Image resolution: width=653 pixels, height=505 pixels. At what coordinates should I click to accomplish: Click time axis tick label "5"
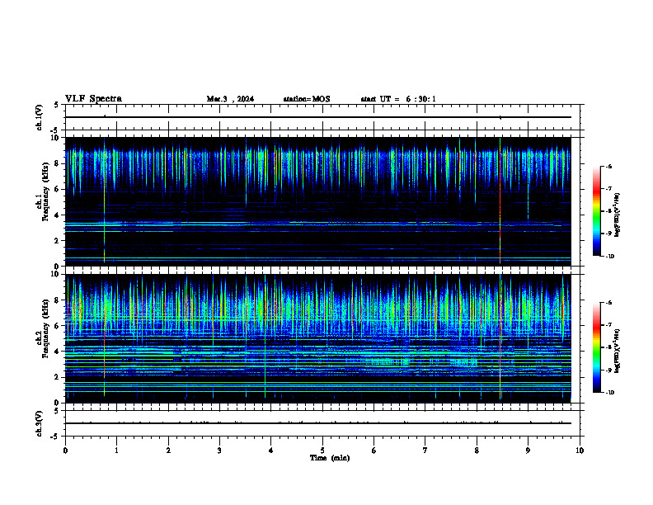tap(322, 451)
